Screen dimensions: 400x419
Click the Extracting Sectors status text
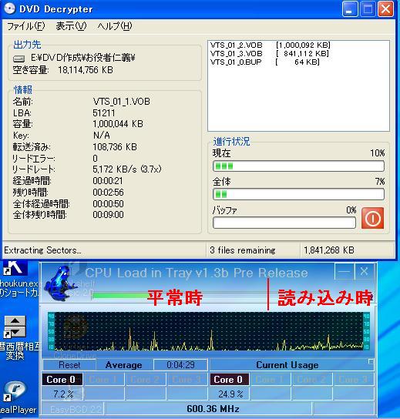pos(43,250)
